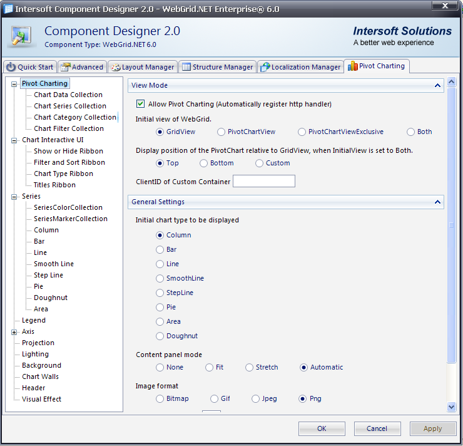Select Lighting tree item
Image resolution: width=463 pixels, height=446 pixels.
35,354
